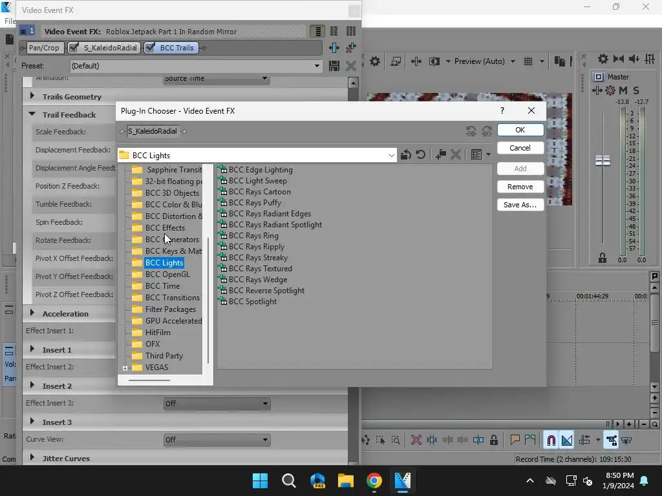The image size is (662, 496).
Task: Click the Remove button
Action: 520,187
